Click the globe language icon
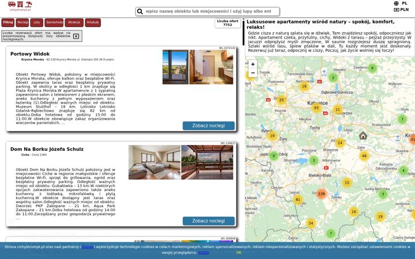415x259 pixels. click(x=396, y=3)
